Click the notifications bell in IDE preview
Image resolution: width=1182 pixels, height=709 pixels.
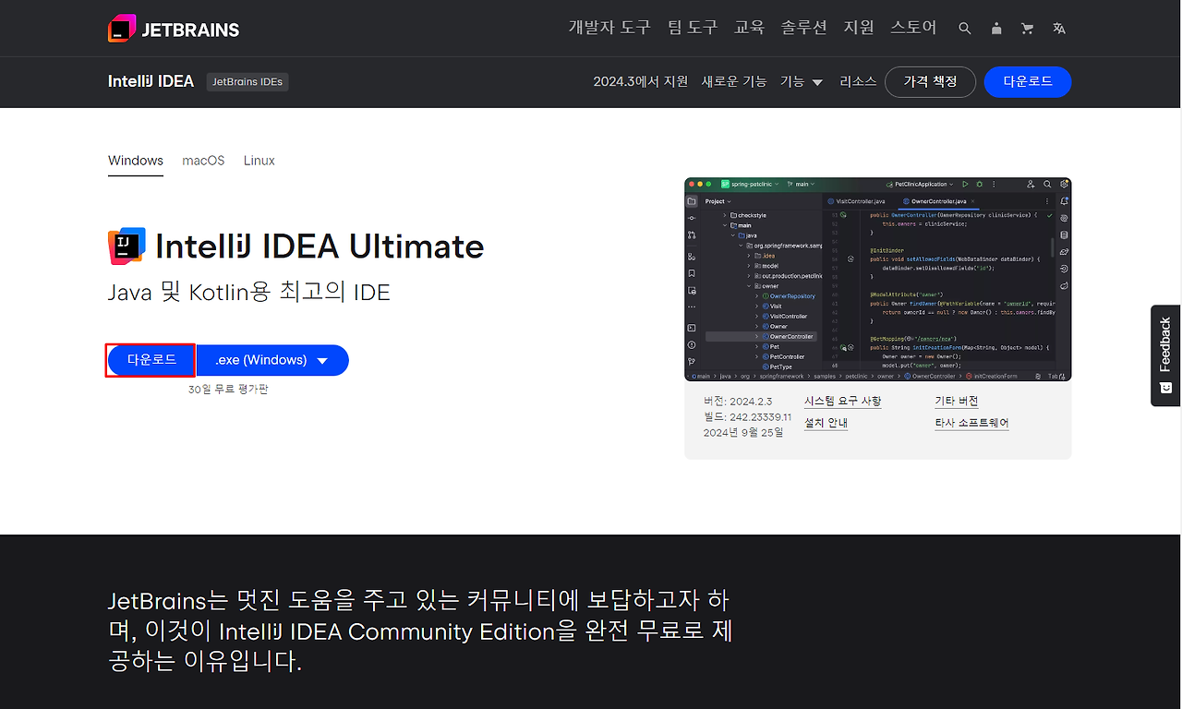coord(1065,201)
